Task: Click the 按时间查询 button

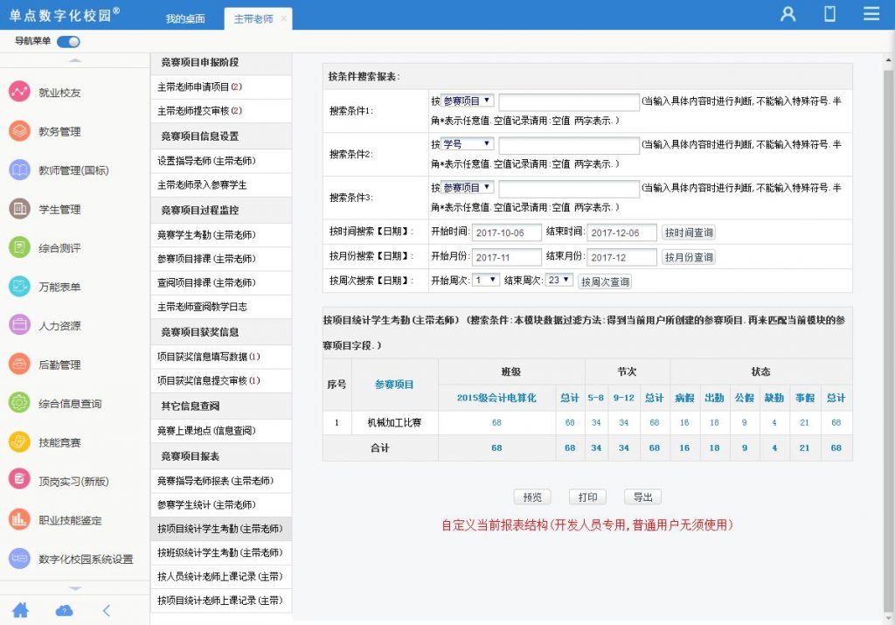Action: pyautogui.click(x=689, y=233)
